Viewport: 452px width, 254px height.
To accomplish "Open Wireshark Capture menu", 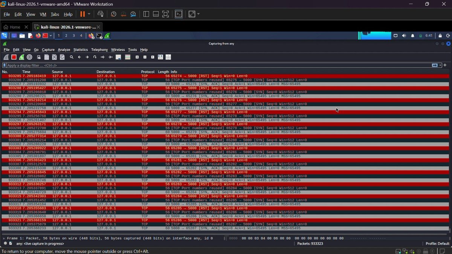I will point(48,50).
